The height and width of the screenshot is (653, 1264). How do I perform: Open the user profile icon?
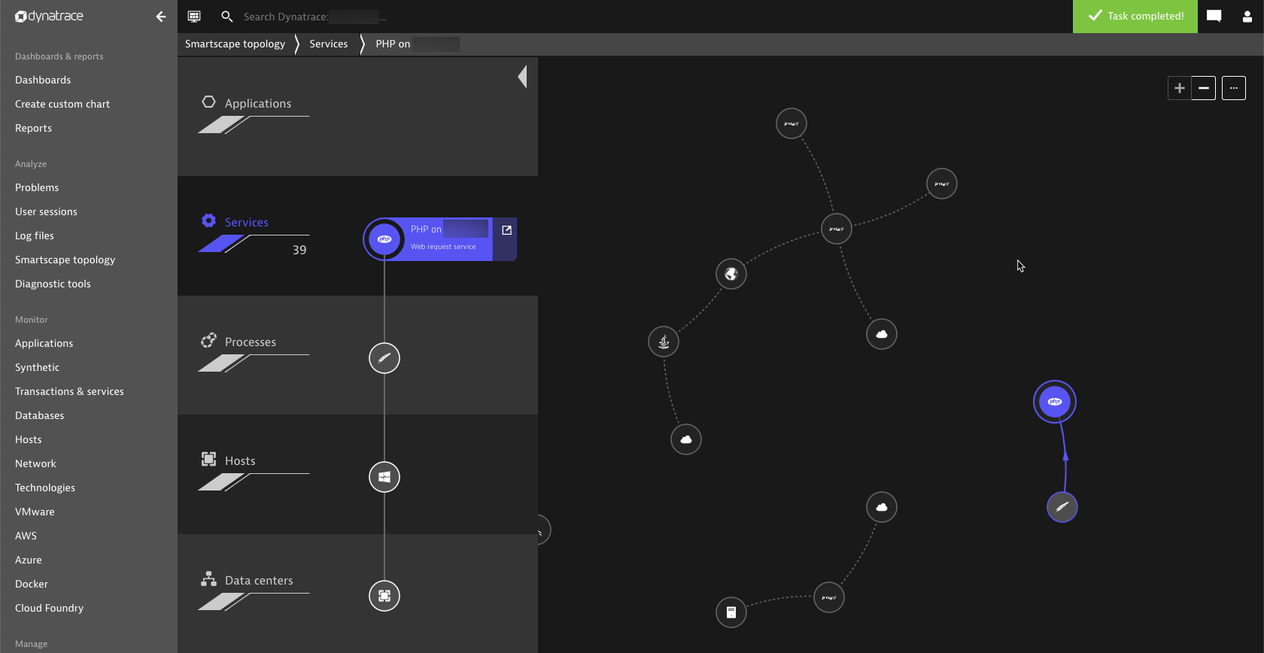(1247, 17)
